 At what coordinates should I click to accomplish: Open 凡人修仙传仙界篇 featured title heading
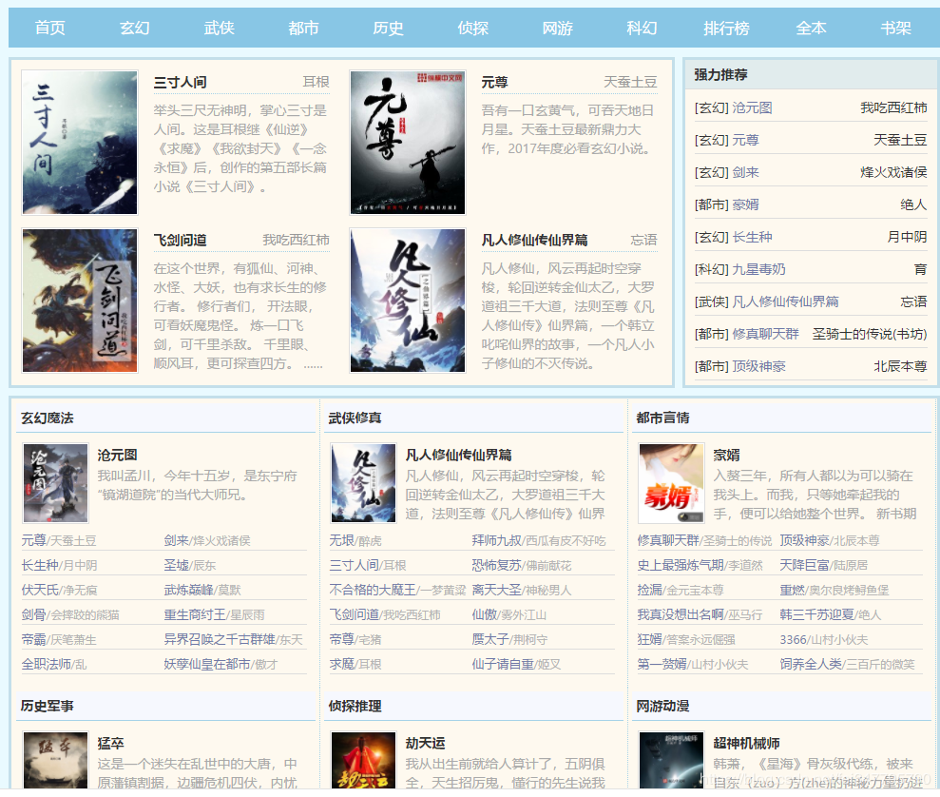coord(535,240)
